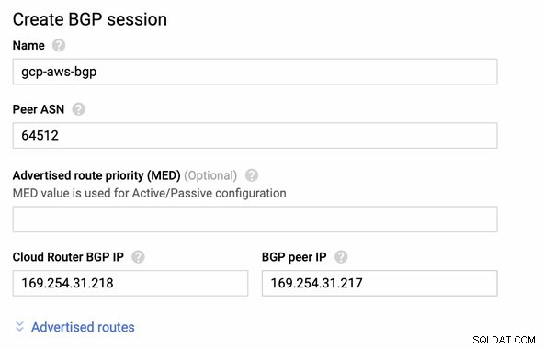This screenshot has height=349, width=544.
Task: Click the Peer ASN label text
Action: point(39,109)
